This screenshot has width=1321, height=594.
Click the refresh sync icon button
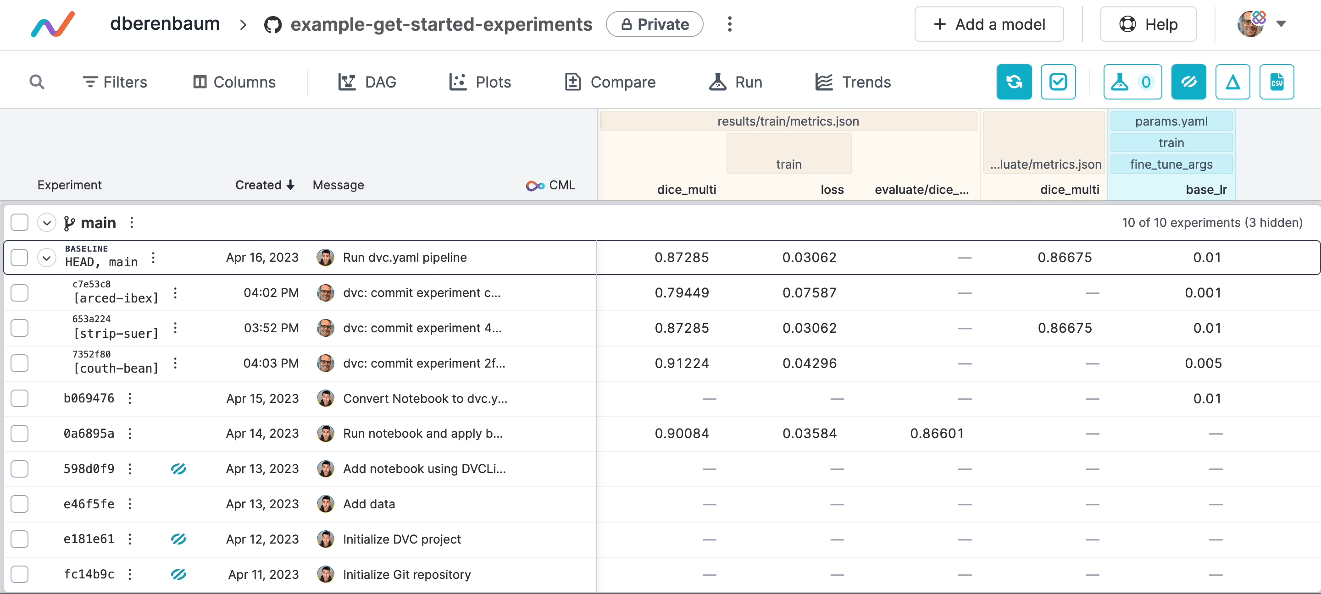[1013, 82]
